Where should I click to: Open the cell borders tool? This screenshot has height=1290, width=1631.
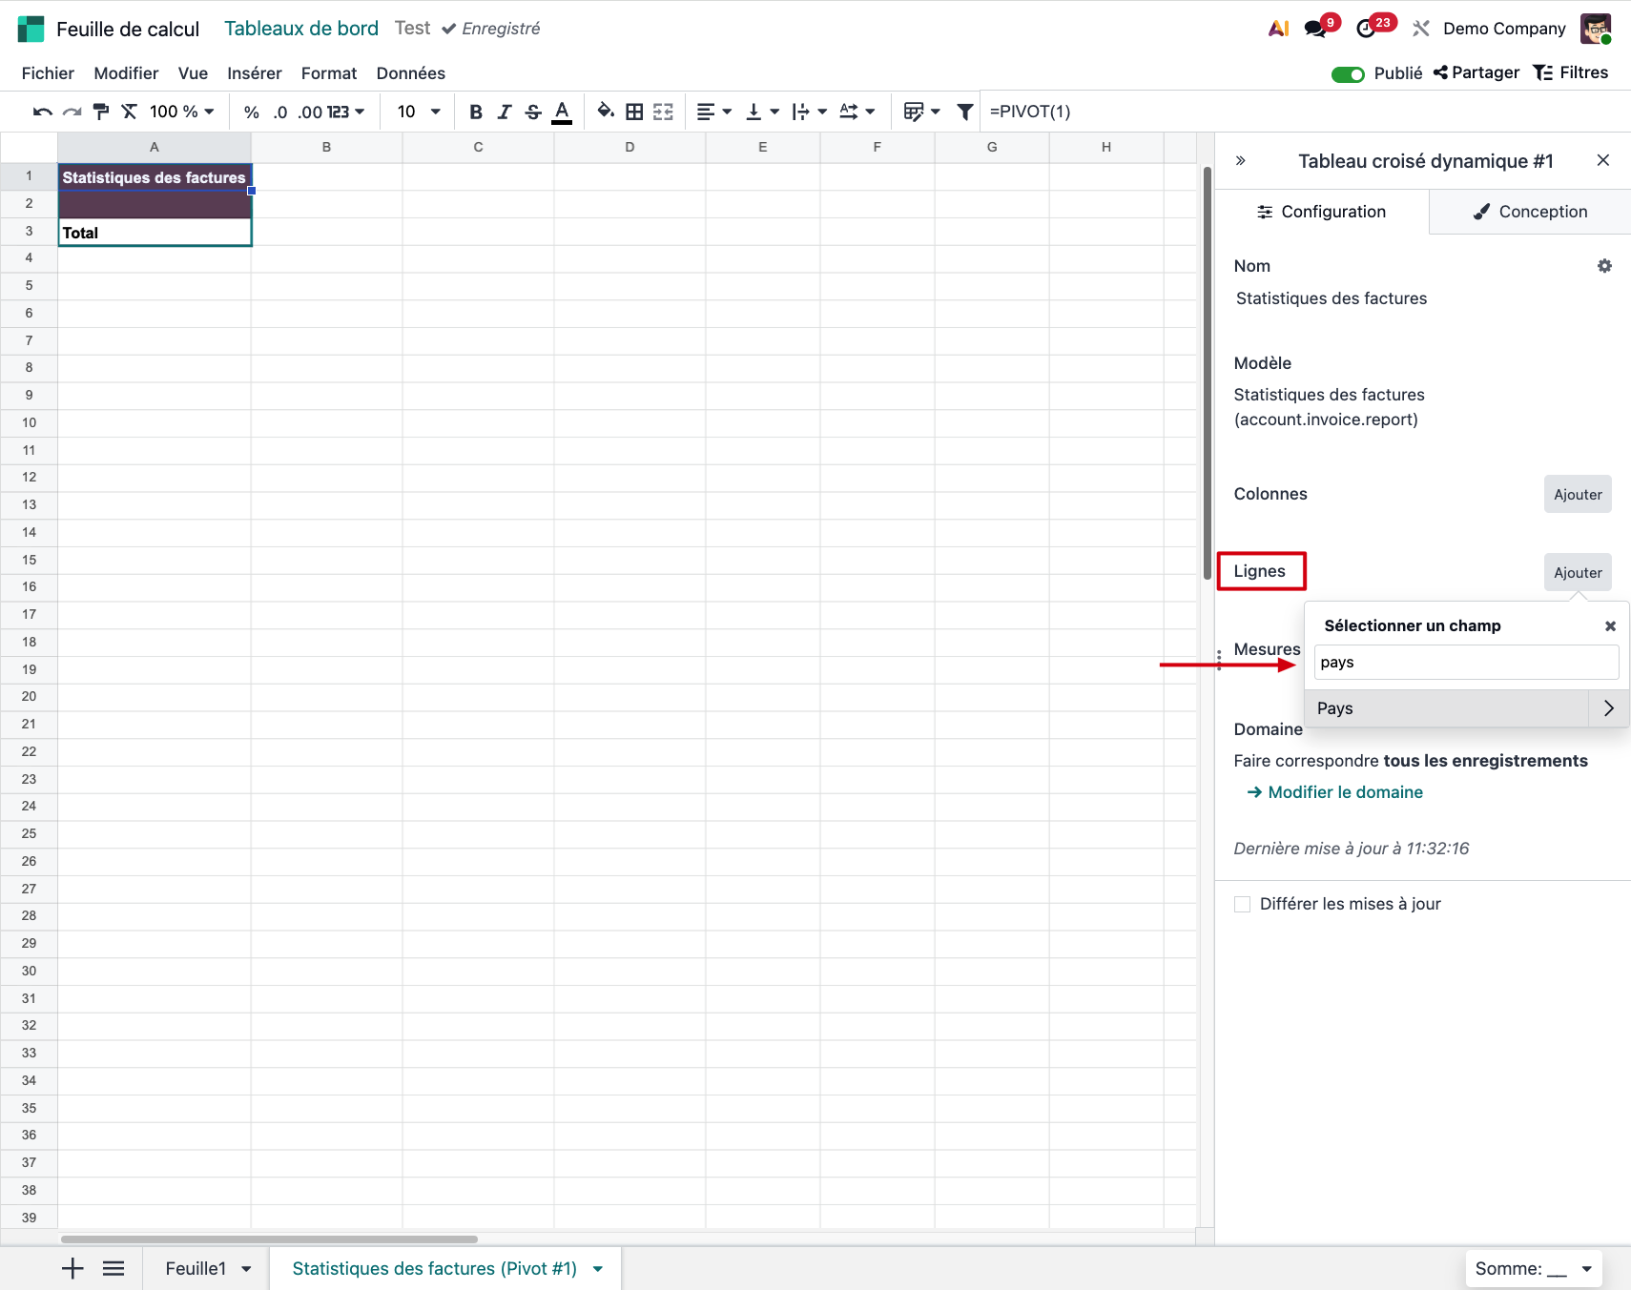pos(634,113)
